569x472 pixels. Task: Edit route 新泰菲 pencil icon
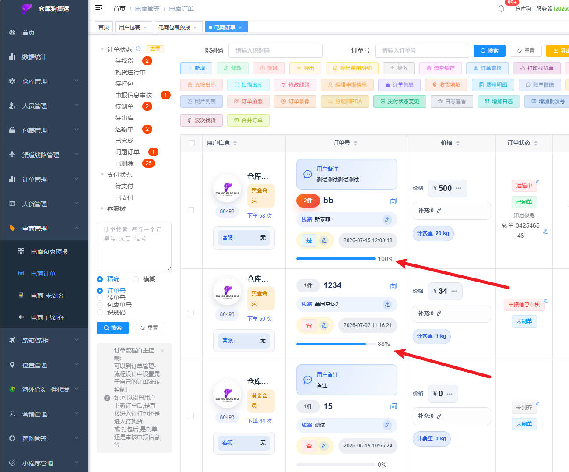(387, 220)
